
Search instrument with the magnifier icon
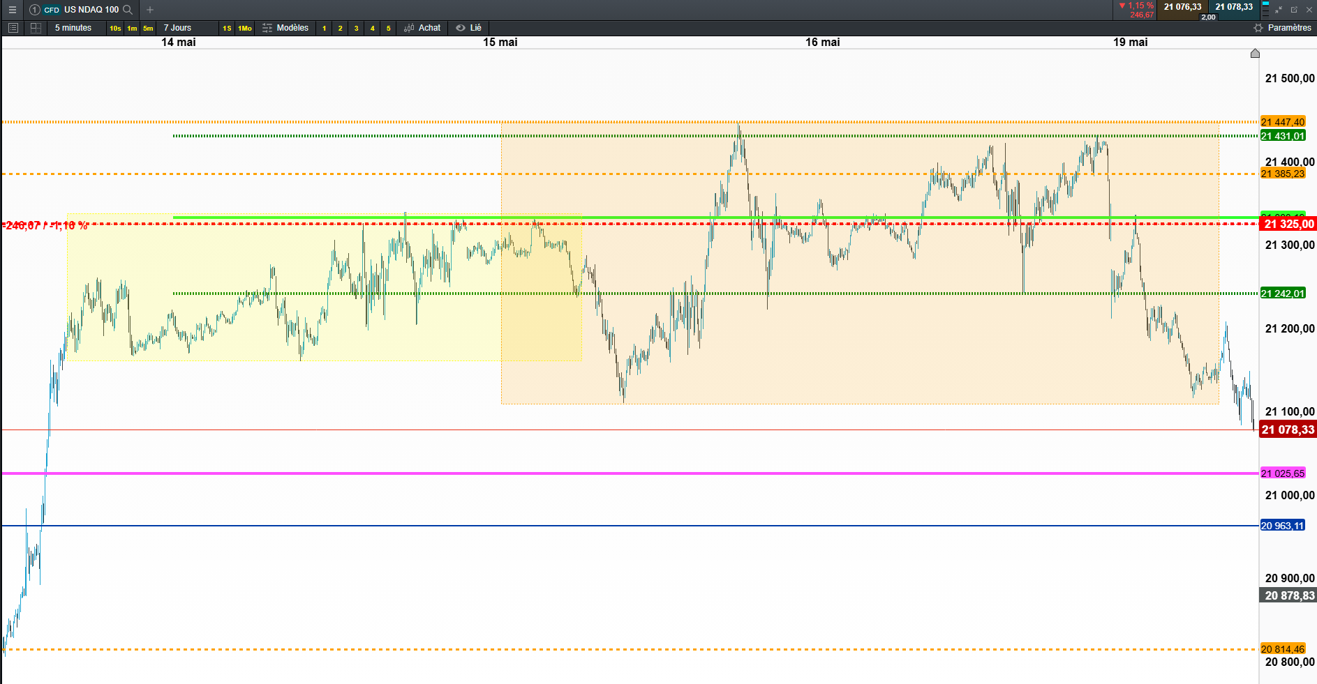[x=128, y=10]
